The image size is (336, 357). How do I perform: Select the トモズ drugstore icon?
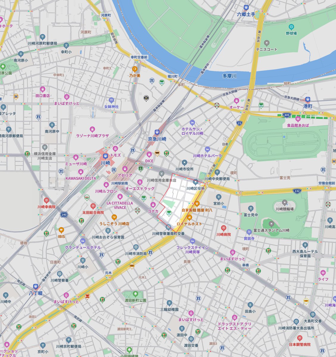pyautogui.click(x=115, y=148)
